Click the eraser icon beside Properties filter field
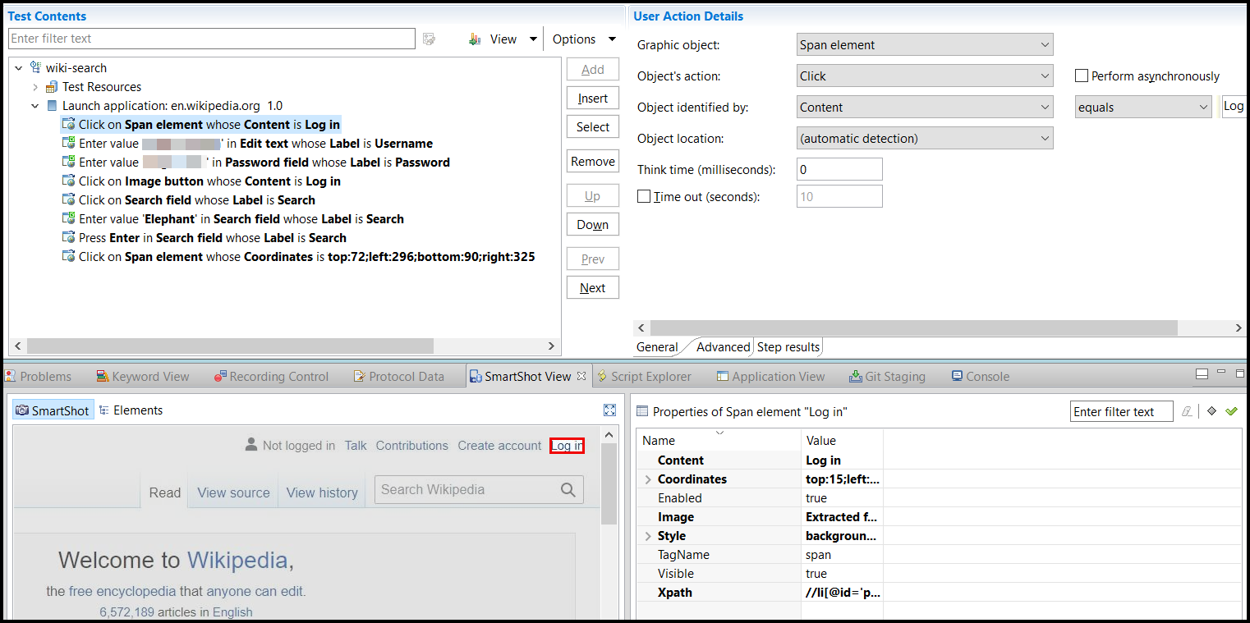The width and height of the screenshot is (1250, 623). coord(1187,411)
